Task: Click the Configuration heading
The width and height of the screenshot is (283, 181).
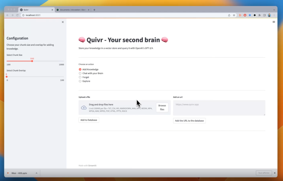Action: [17, 38]
